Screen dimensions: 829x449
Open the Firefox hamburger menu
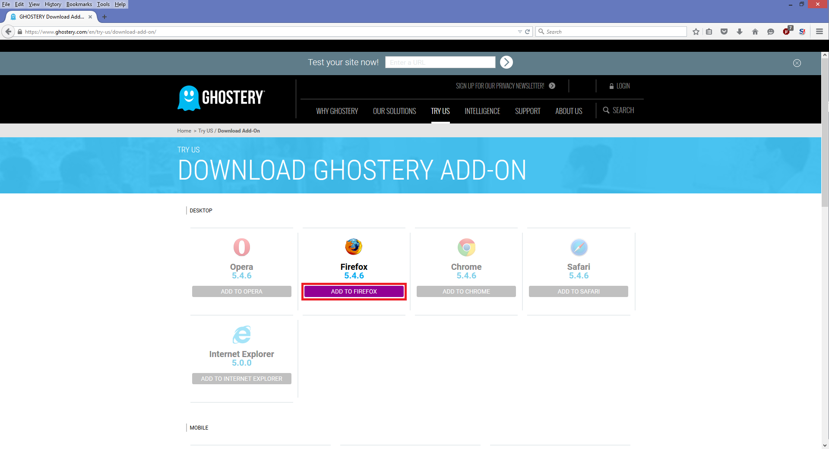coord(819,32)
